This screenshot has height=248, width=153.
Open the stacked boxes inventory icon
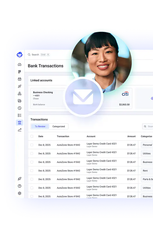click(x=20, y=94)
